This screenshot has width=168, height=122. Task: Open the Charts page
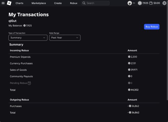pyautogui.click(x=19, y=3)
